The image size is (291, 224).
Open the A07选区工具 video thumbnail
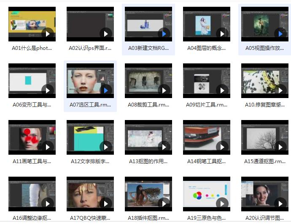point(90,81)
